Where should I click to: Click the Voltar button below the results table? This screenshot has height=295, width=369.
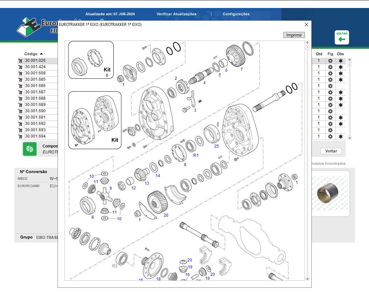pyautogui.click(x=331, y=151)
